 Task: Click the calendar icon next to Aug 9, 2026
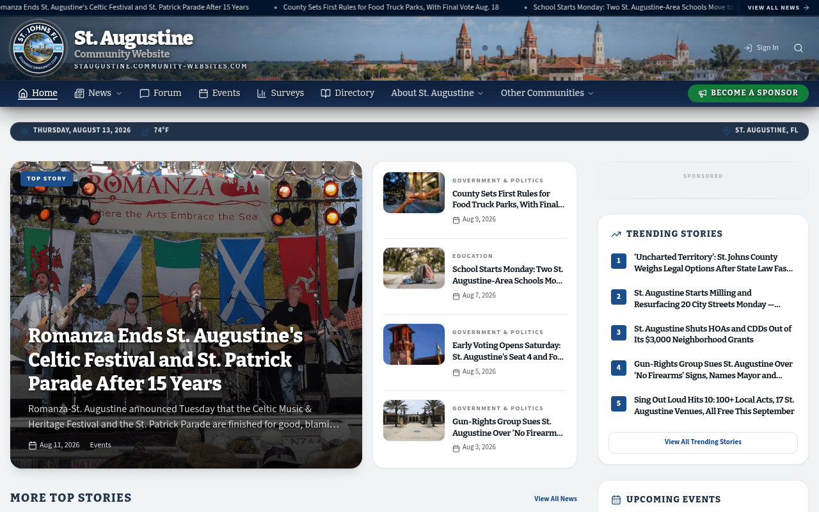[456, 220]
